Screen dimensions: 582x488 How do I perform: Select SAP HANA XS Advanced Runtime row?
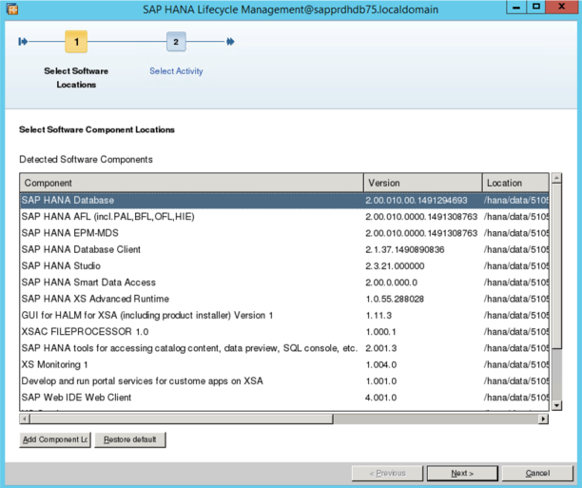coord(284,299)
